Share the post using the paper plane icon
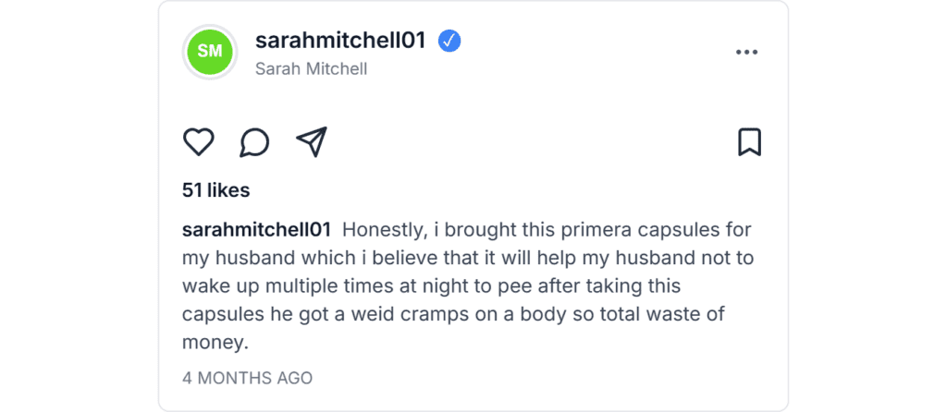This screenshot has width=947, height=412. coord(311,141)
